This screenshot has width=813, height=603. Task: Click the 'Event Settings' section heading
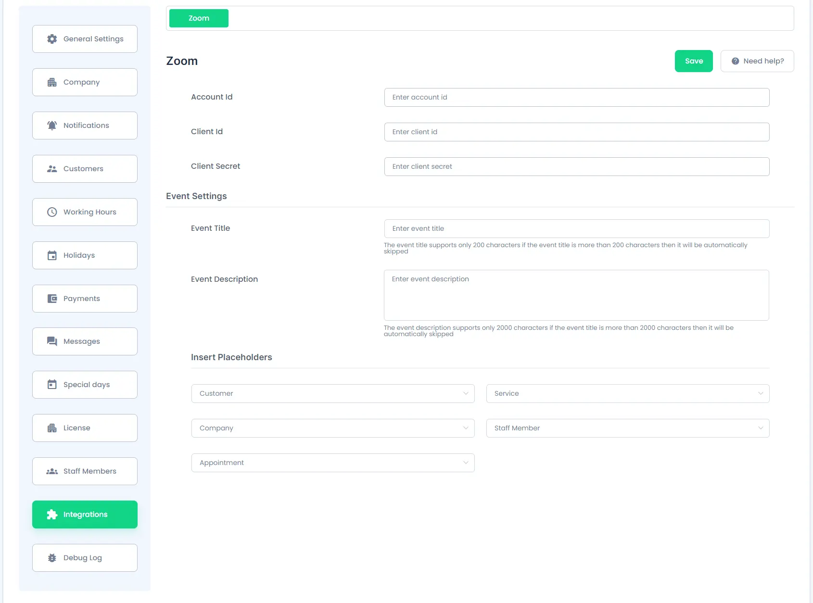[x=196, y=196]
